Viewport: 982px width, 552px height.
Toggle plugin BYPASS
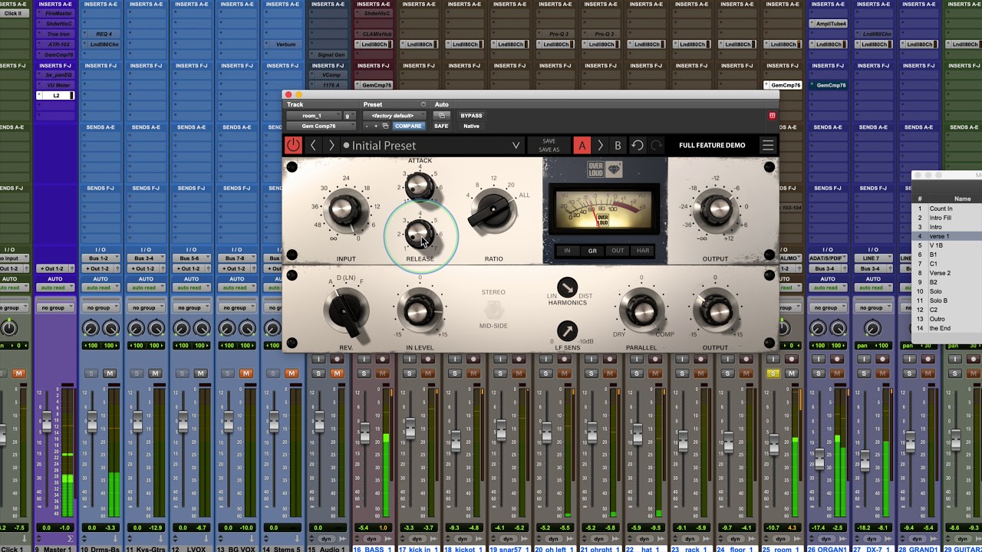pyautogui.click(x=471, y=116)
